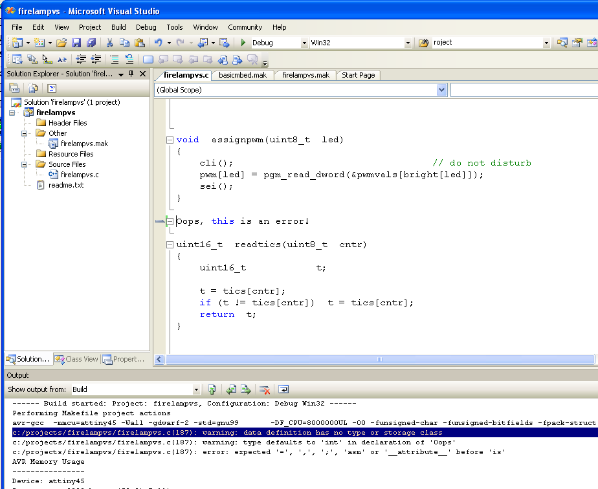Click the Paste clipboard icon
598x489 pixels.
138,43
